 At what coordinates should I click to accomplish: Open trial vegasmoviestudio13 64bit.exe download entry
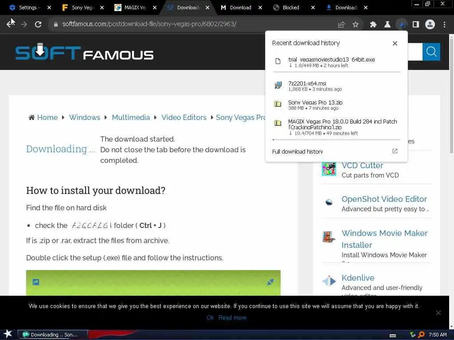336,62
